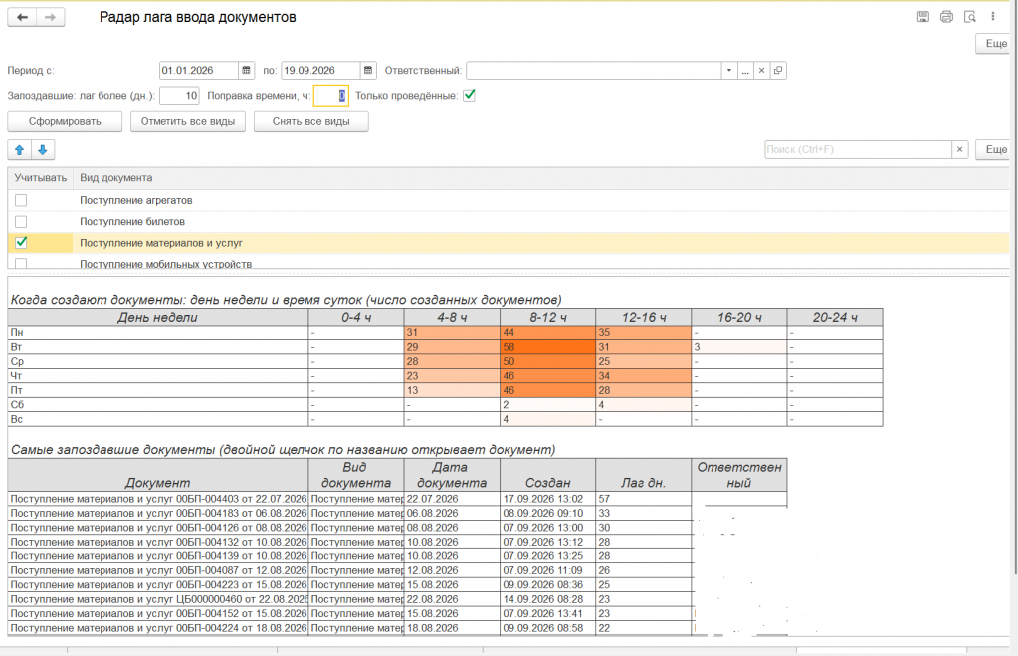Open the three-dot options menu
1018x656 pixels.
click(x=993, y=17)
